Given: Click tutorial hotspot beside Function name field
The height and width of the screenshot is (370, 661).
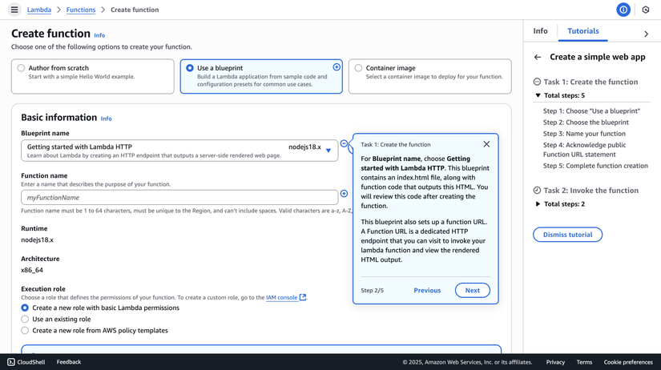Looking at the screenshot, I should pyautogui.click(x=344, y=194).
